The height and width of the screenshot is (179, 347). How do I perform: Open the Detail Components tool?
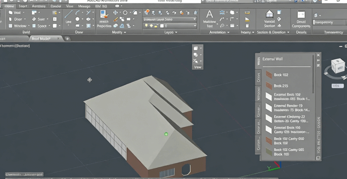pos(301,19)
